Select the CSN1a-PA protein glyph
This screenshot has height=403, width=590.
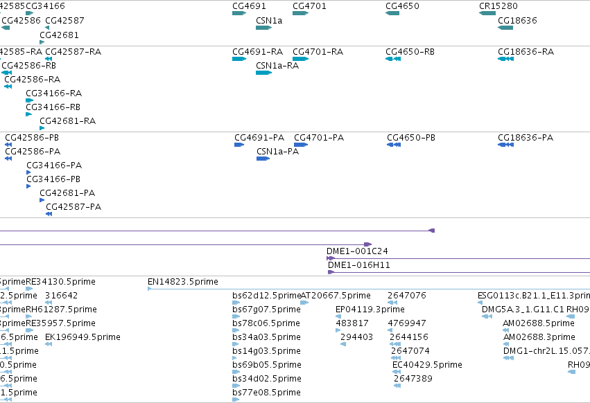(263, 159)
